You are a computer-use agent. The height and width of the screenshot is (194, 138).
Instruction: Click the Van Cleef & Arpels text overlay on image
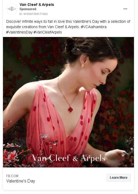69,158
